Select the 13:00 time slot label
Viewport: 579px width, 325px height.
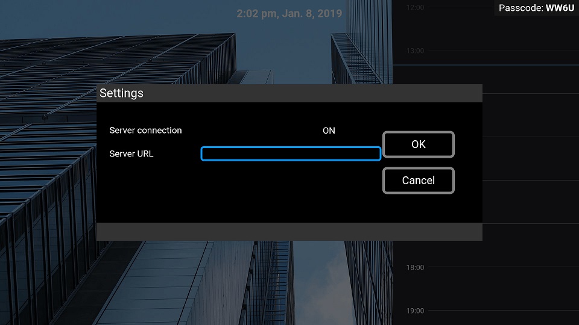(x=415, y=51)
